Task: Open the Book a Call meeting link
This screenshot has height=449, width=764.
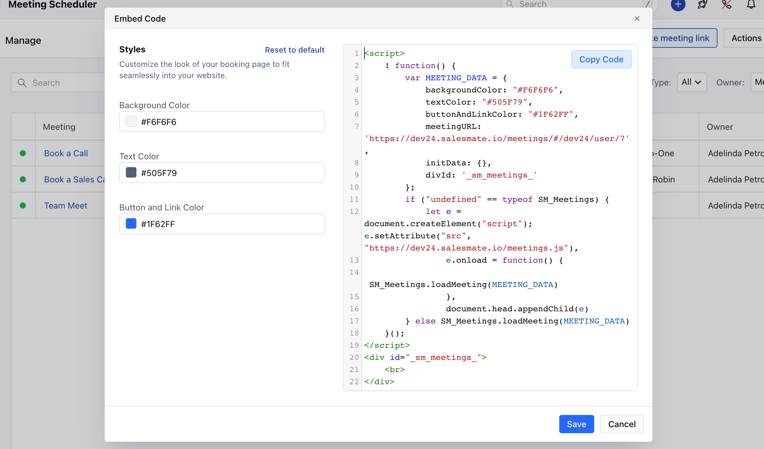Action: pyautogui.click(x=66, y=153)
